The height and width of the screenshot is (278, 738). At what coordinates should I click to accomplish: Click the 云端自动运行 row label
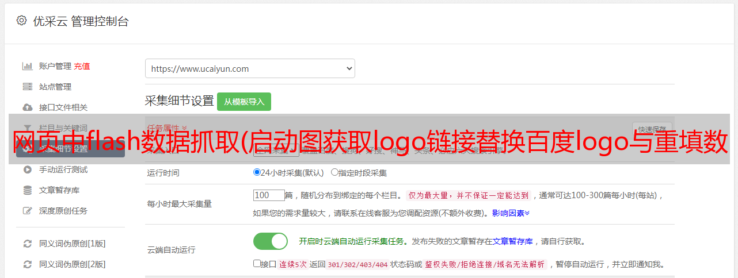click(172, 250)
